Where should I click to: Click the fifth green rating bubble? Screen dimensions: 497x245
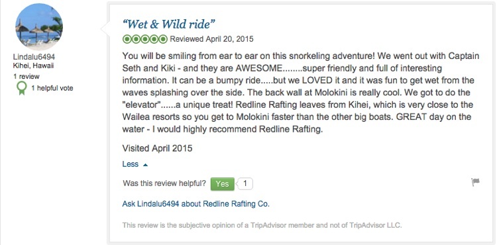(163, 39)
